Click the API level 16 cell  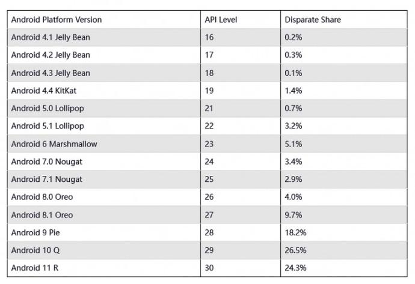tap(209, 37)
